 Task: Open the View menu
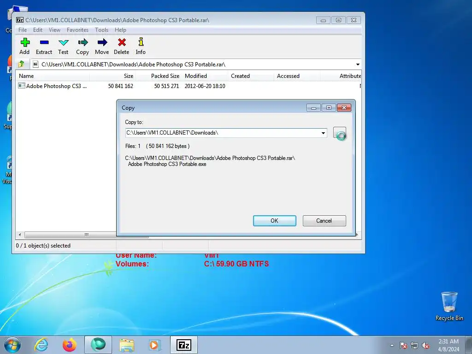point(54,30)
